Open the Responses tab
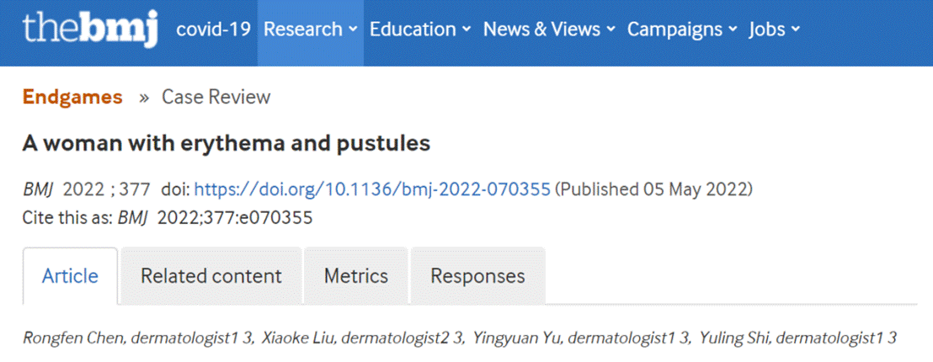Viewport: 933px width, 362px height. tap(477, 276)
